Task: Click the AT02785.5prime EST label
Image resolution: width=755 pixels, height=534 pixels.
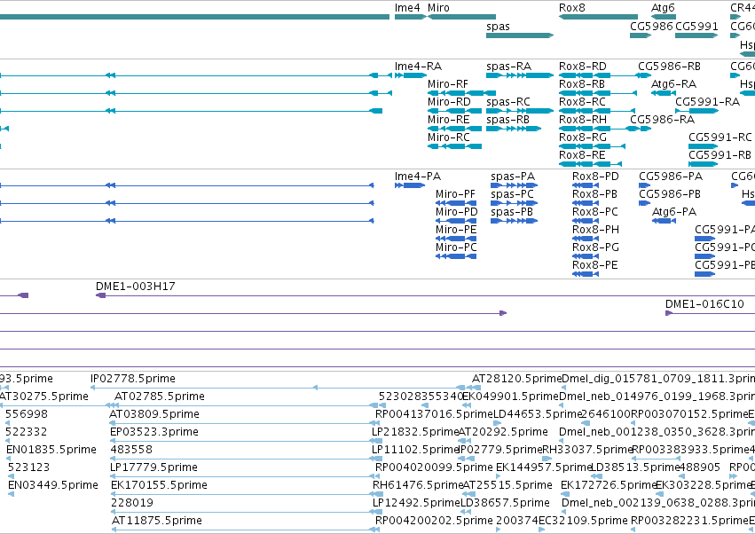Action: [160, 397]
